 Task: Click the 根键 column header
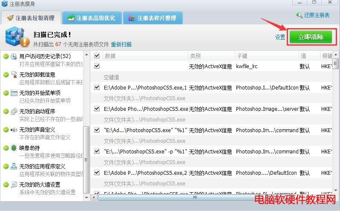(326, 56)
